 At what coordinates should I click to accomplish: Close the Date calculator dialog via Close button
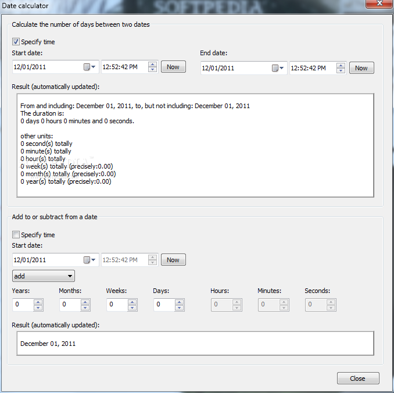pyautogui.click(x=358, y=378)
